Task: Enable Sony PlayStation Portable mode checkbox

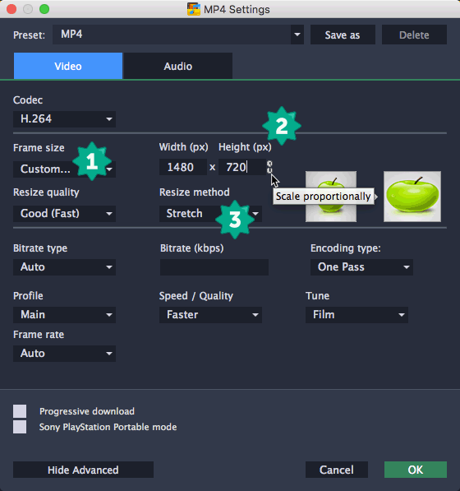Action: pos(20,427)
